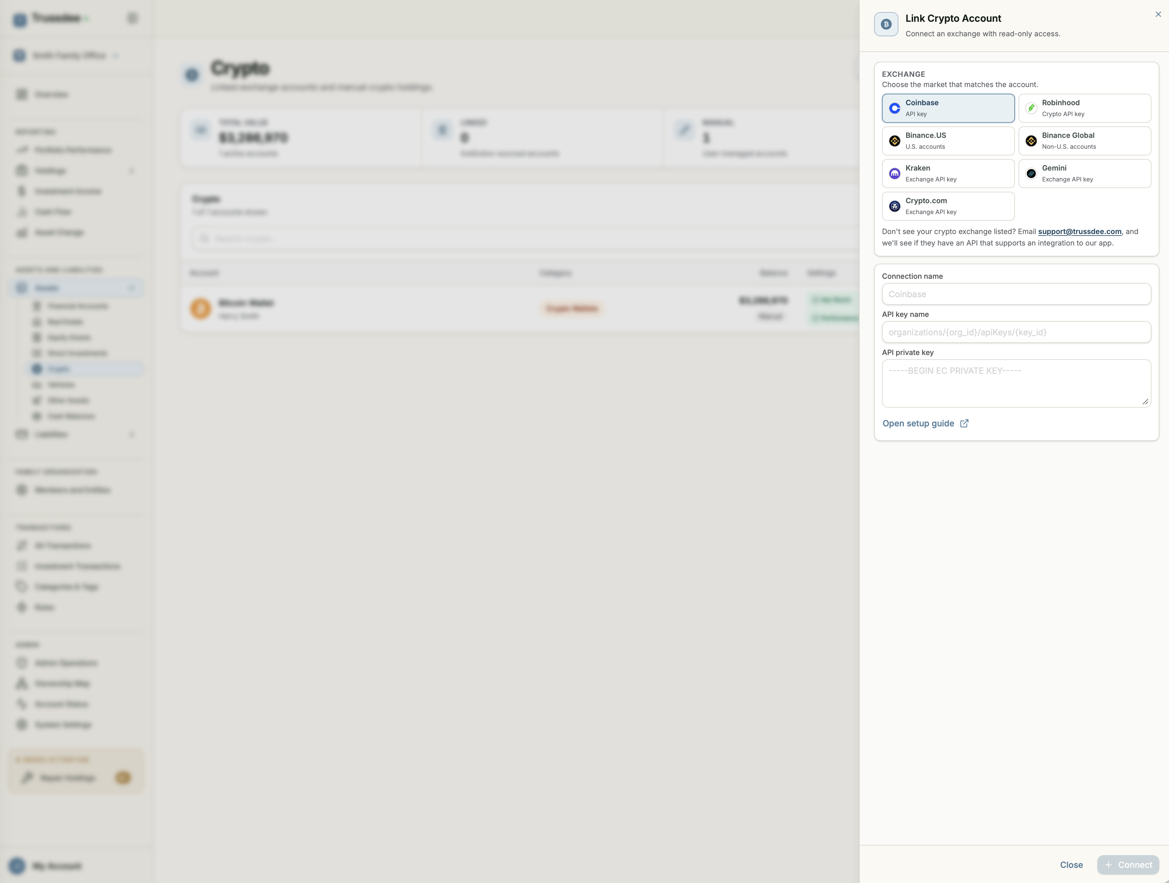
Task: Click the Kraken logo icon
Action: click(895, 174)
